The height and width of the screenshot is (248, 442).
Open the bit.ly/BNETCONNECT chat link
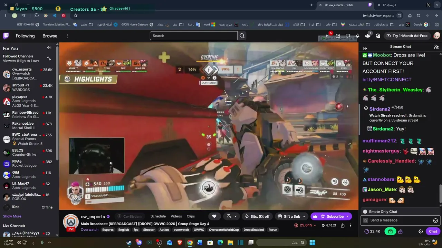pyautogui.click(x=387, y=80)
